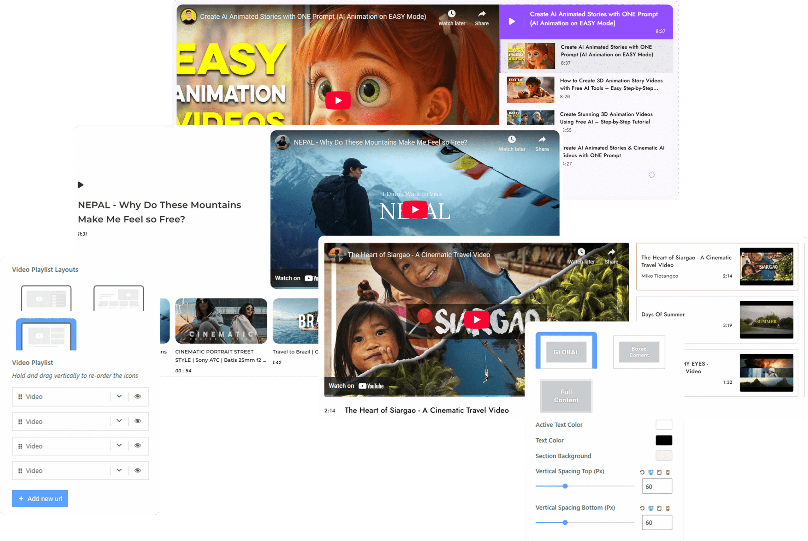Toggle visibility of the fourth Video item
This screenshot has height=541, width=808.
pyautogui.click(x=138, y=470)
